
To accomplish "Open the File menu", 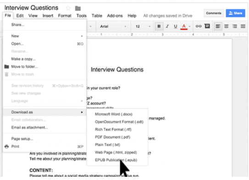I will coord(8,16).
